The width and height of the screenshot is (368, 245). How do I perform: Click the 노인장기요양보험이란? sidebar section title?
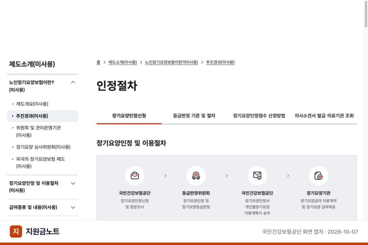click(x=32, y=86)
